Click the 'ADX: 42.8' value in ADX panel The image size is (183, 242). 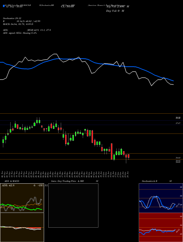8,186
